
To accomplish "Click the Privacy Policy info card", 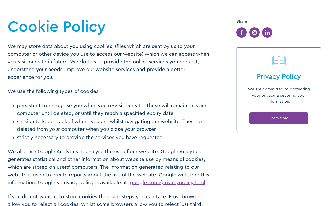I will [279, 89].
